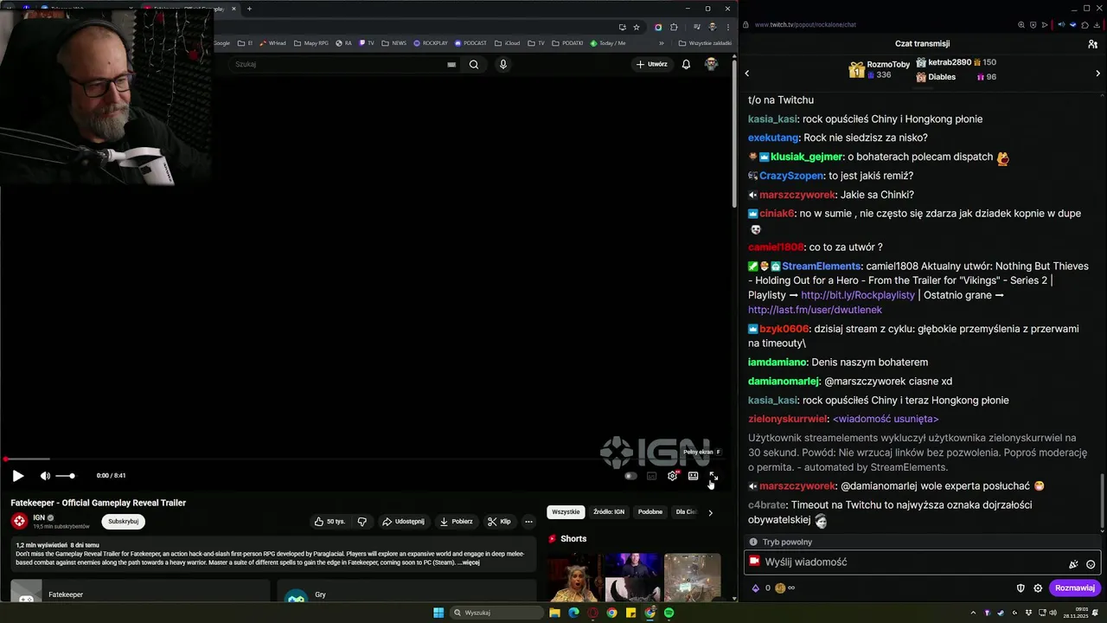Show next gift leaderboard entry
The image size is (1107, 623).
pos(1097,74)
